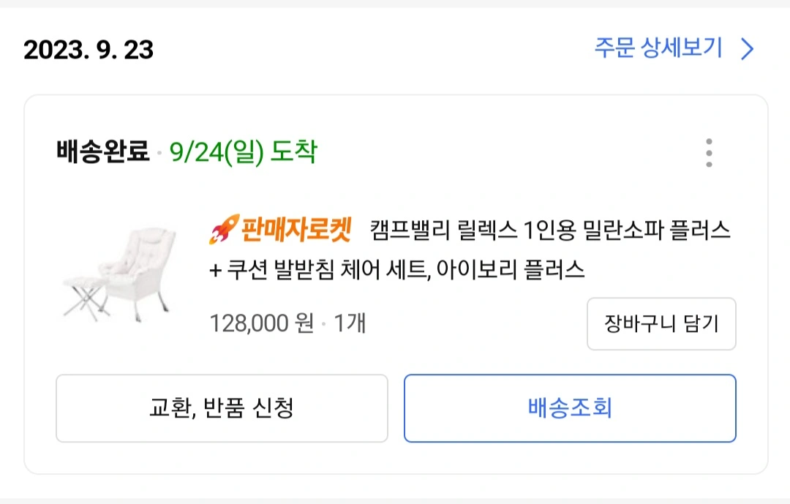This screenshot has height=504, width=790.
Task: Click the orange rocket icon
Action: [x=222, y=231]
